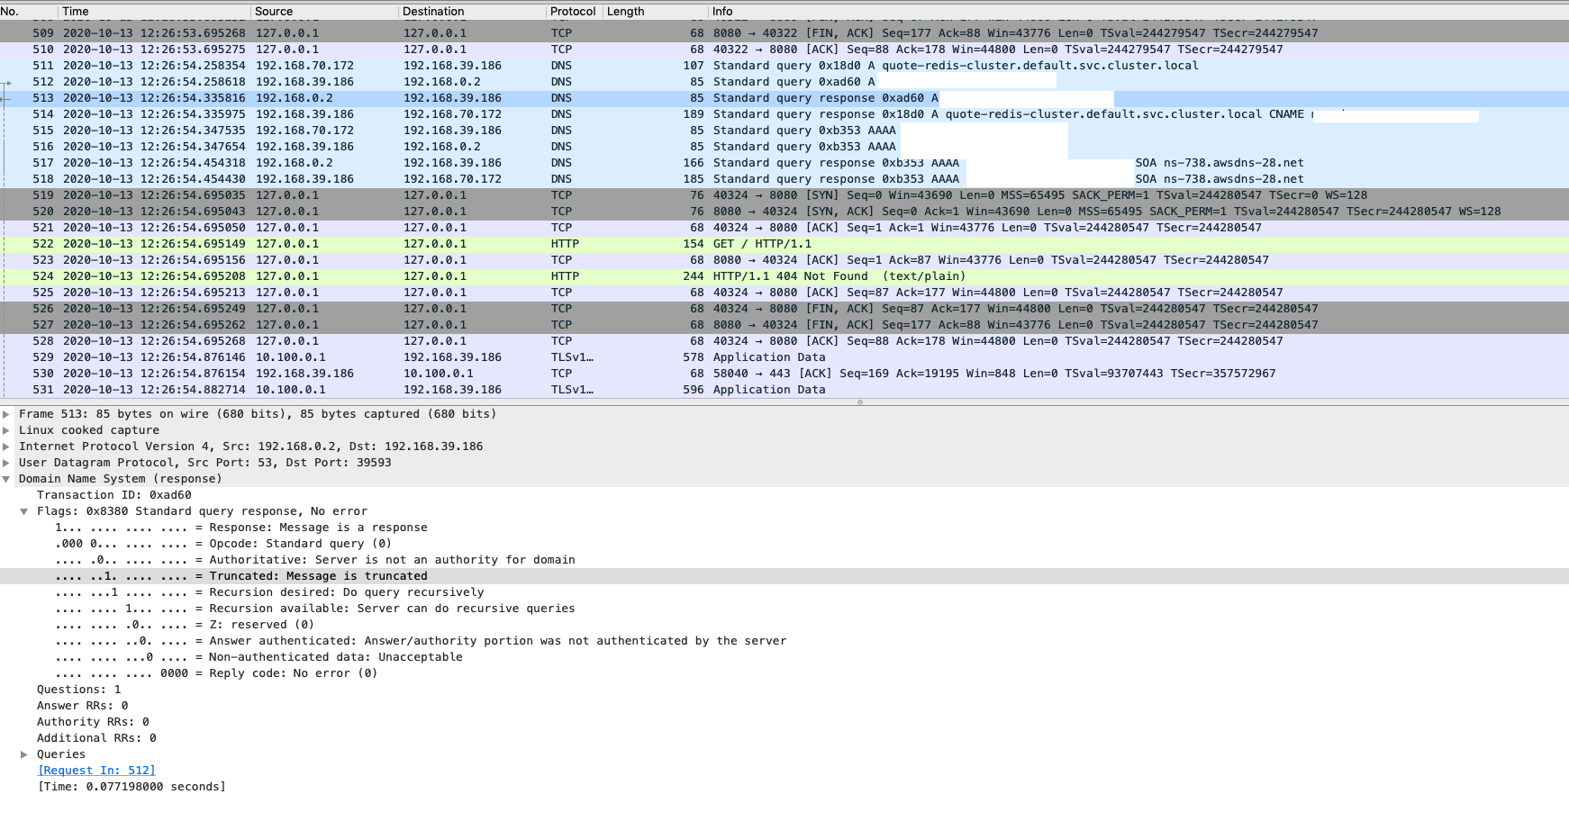Collapse the Flags: 0x8380 subtree
The height and width of the screenshot is (821, 1569).
(23, 510)
